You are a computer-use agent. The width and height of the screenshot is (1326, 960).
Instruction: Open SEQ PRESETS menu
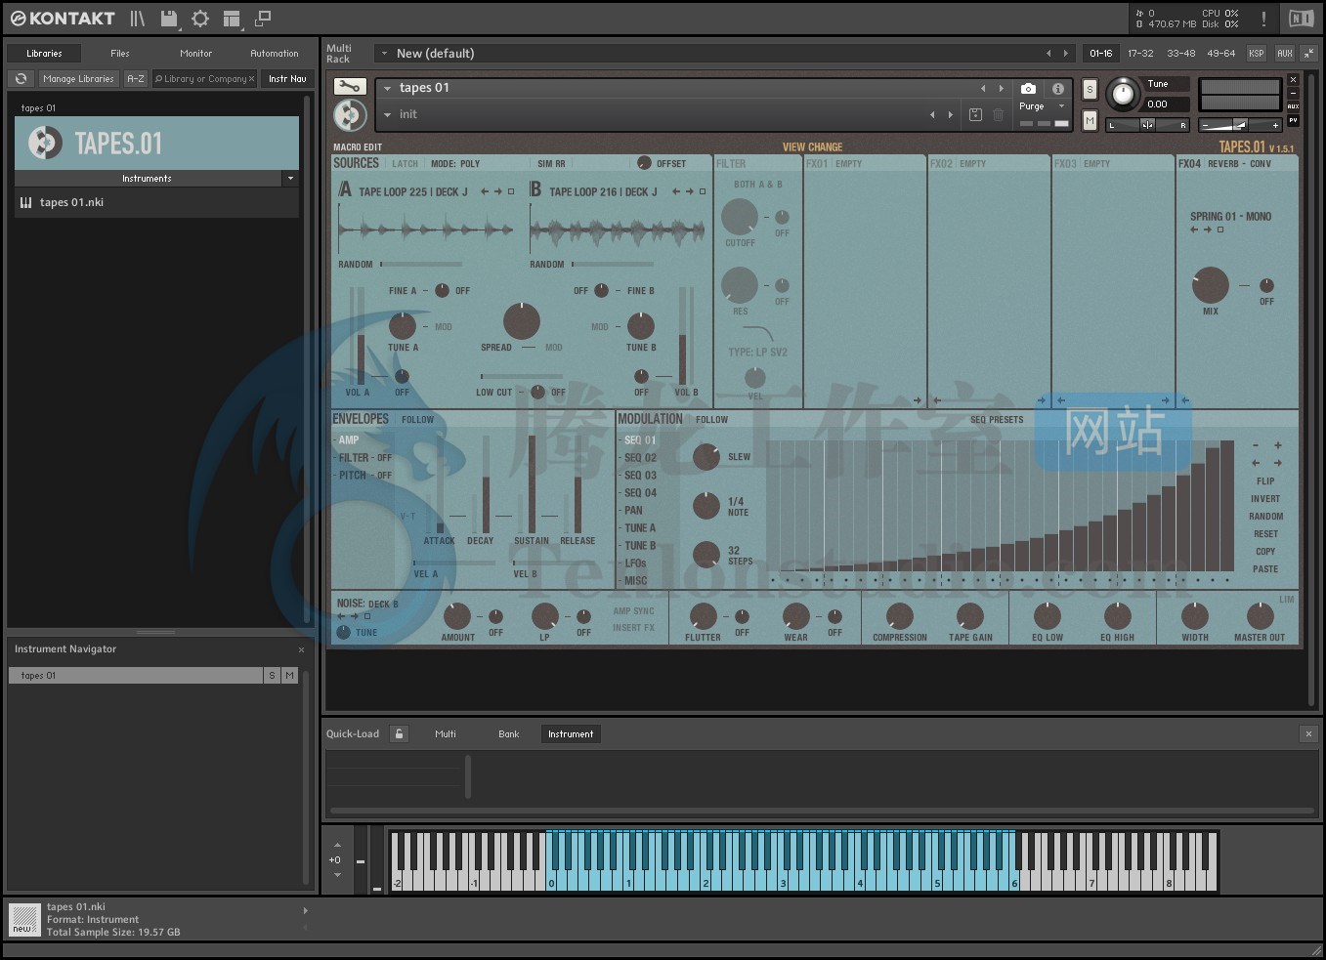[x=997, y=420]
